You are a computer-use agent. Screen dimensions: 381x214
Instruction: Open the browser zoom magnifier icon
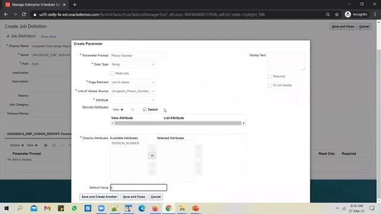tap(328, 14)
